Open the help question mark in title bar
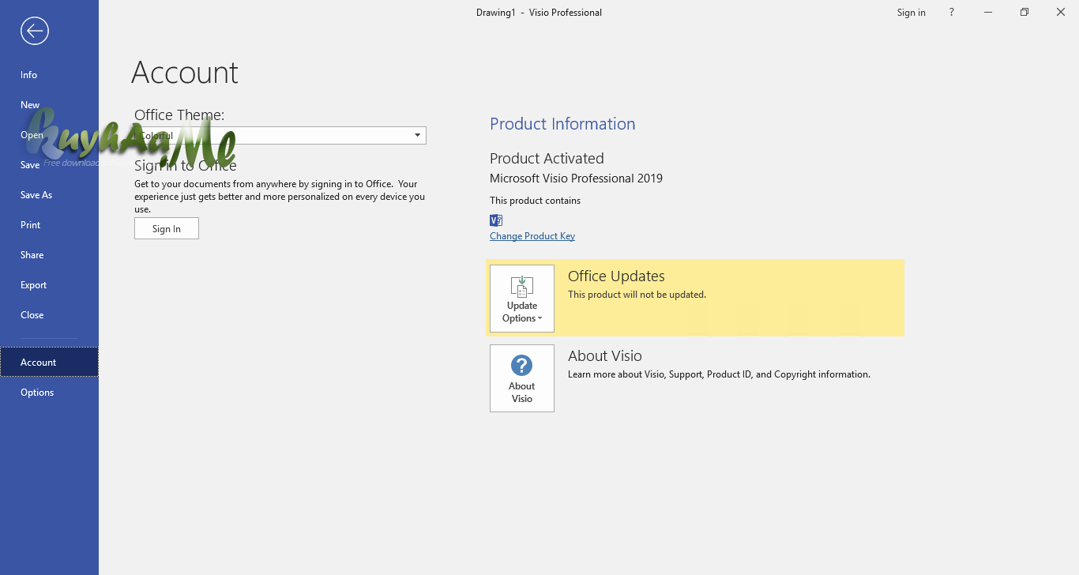This screenshot has width=1079, height=575. [x=951, y=13]
